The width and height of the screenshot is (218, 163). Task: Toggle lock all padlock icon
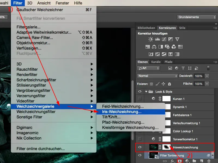click(169, 84)
